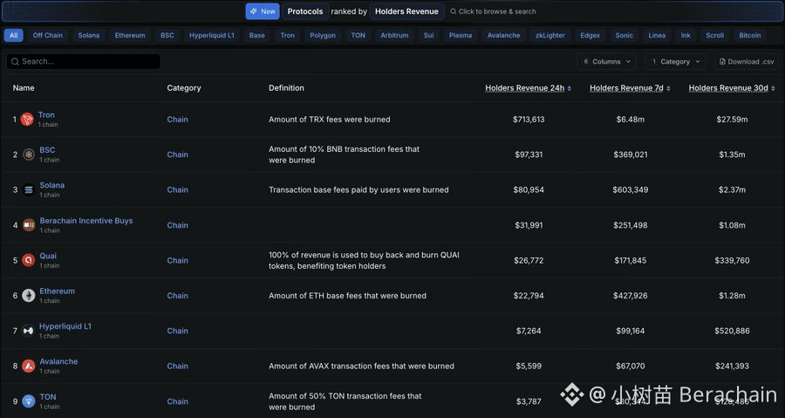
Task: Click the TON logo icon
Action: coord(29,401)
